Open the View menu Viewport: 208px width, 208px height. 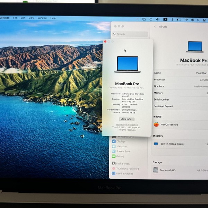[x=32, y=18]
